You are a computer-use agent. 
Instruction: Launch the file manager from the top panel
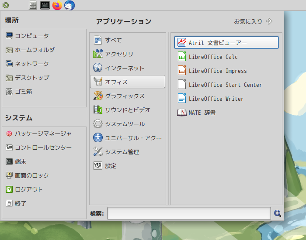pyautogui.click(x=33, y=5)
